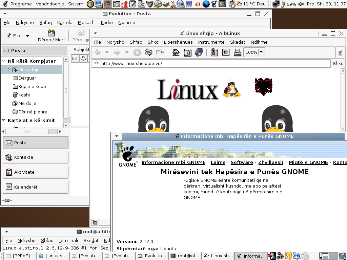347x260 pixels.
Task: Print the page via printer icon
Action: pyautogui.click(x=238, y=52)
